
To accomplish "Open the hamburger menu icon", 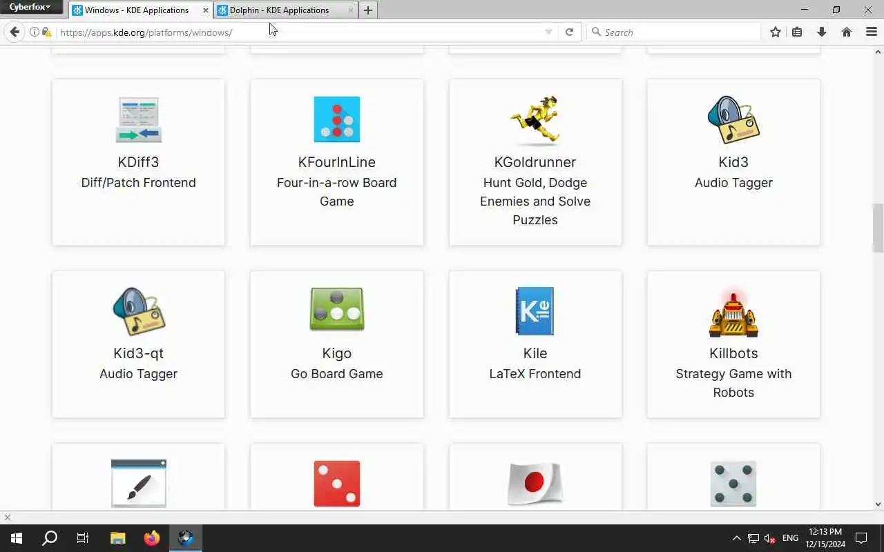I will pos(871,32).
